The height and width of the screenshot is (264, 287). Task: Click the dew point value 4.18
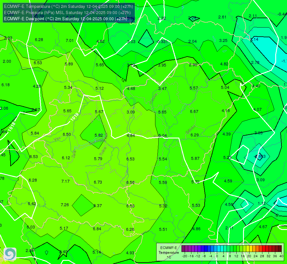coord(226,111)
